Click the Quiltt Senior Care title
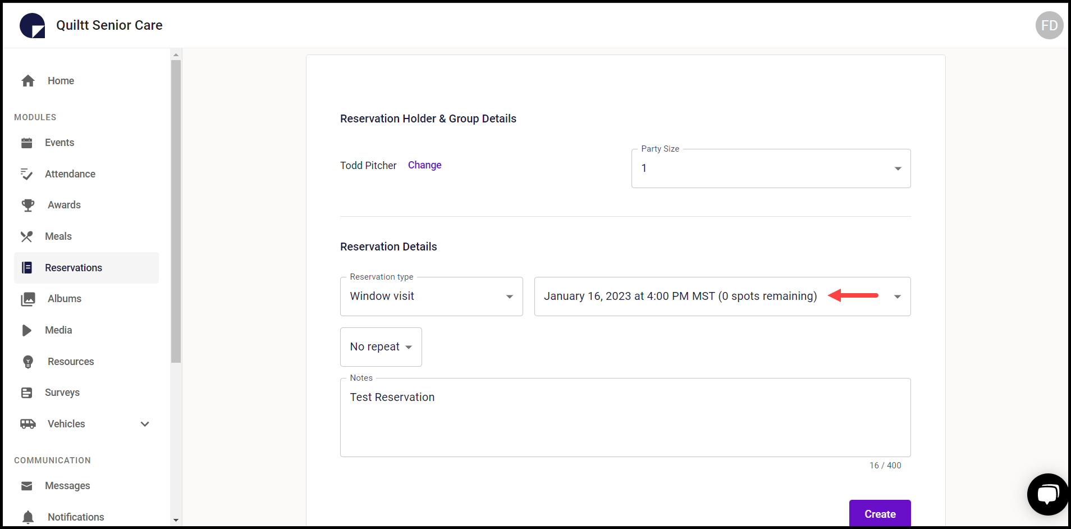 coord(109,25)
